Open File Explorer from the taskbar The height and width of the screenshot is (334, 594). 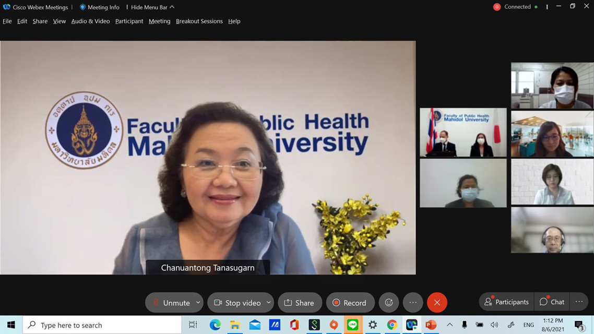(x=235, y=325)
